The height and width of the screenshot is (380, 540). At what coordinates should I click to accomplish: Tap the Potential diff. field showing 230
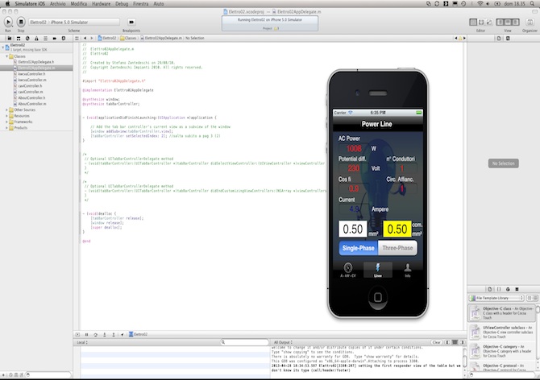coord(354,168)
